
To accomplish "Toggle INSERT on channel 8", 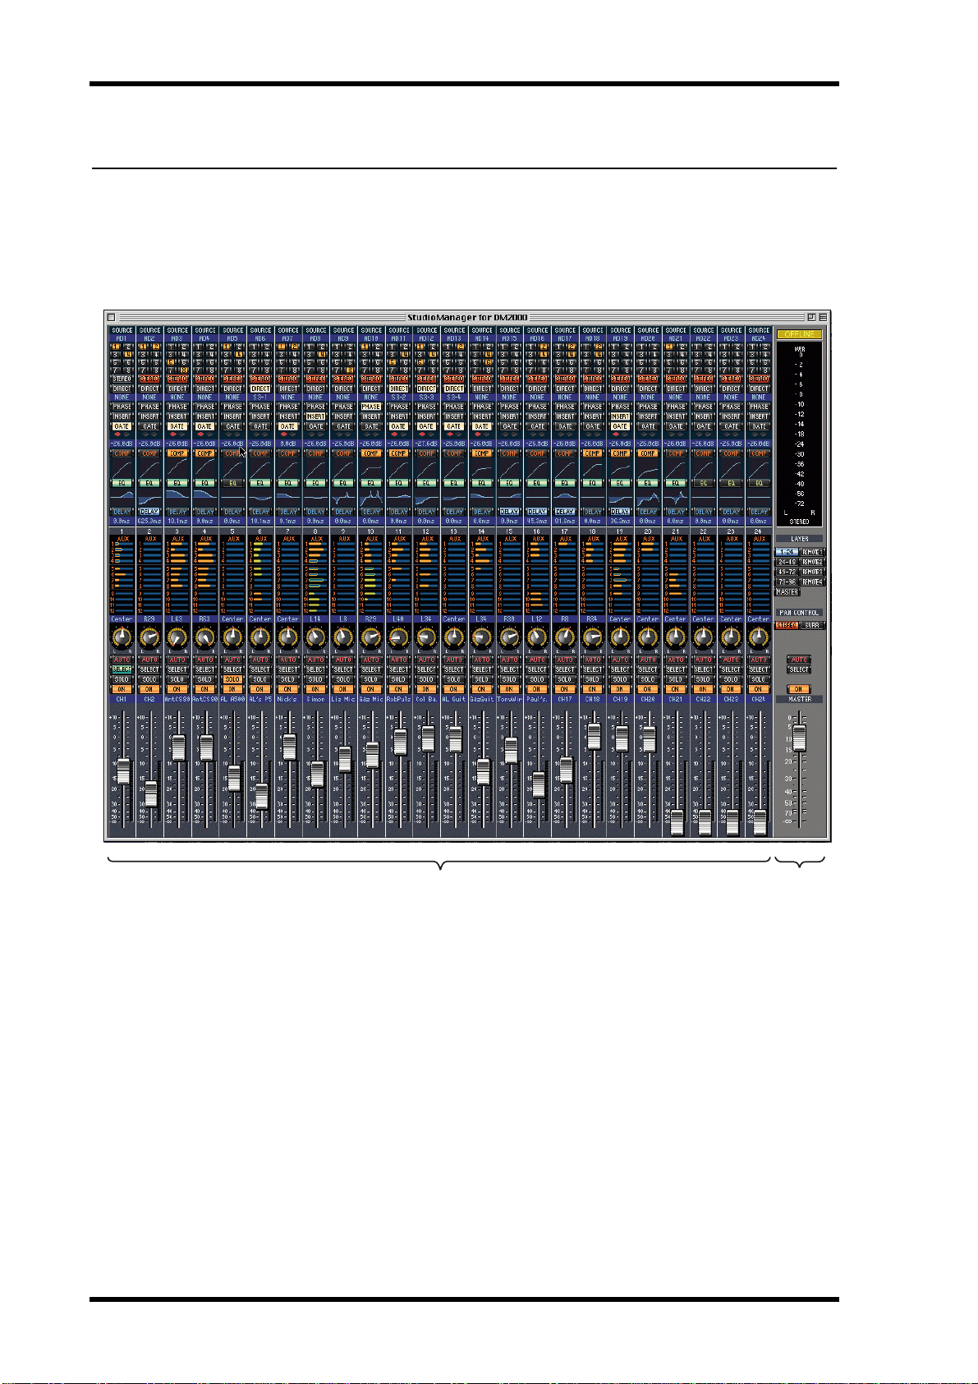I will (x=315, y=416).
